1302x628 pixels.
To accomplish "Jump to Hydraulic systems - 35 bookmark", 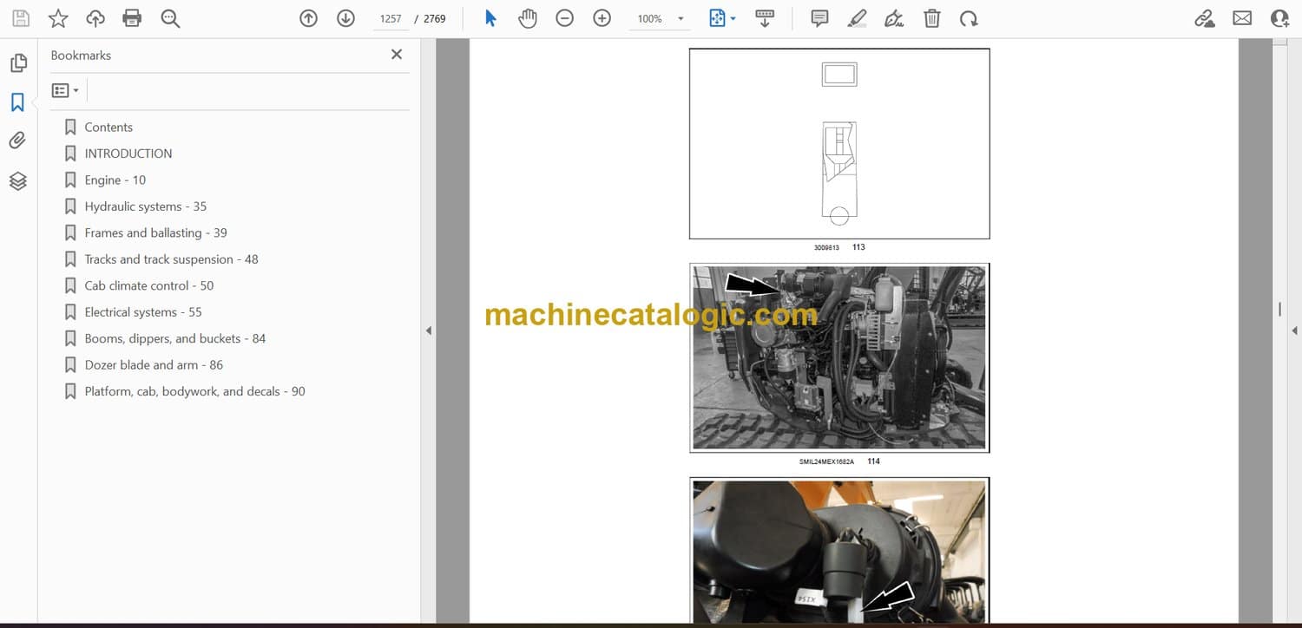I will (145, 206).
